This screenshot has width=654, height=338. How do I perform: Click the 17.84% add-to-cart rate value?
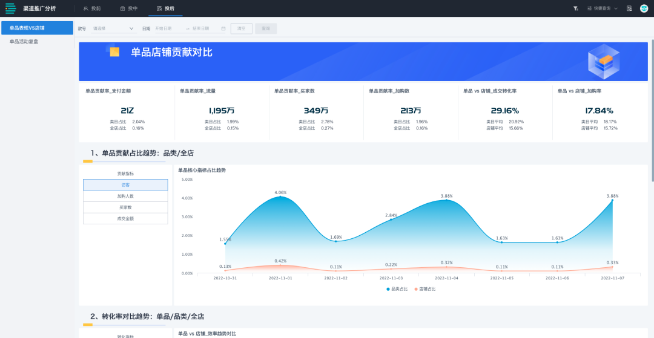pos(599,111)
